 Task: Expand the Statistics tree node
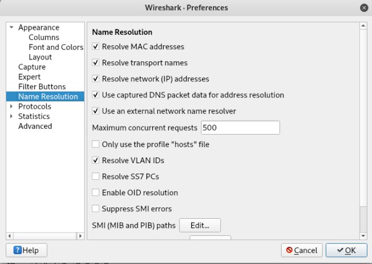tap(11, 116)
